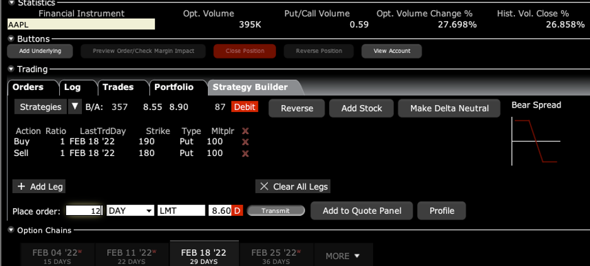Toggle the red Debit indicator
Viewport: 590px width, 266px height.
[245, 107]
